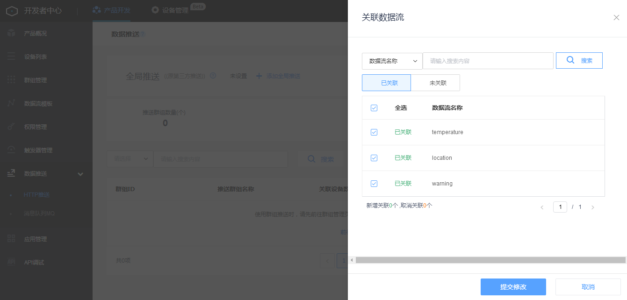Screen dimensions: 627x300
Task: Click the panel horizontal scrollbar thumb
Action: pyautogui.click(x=490, y=260)
